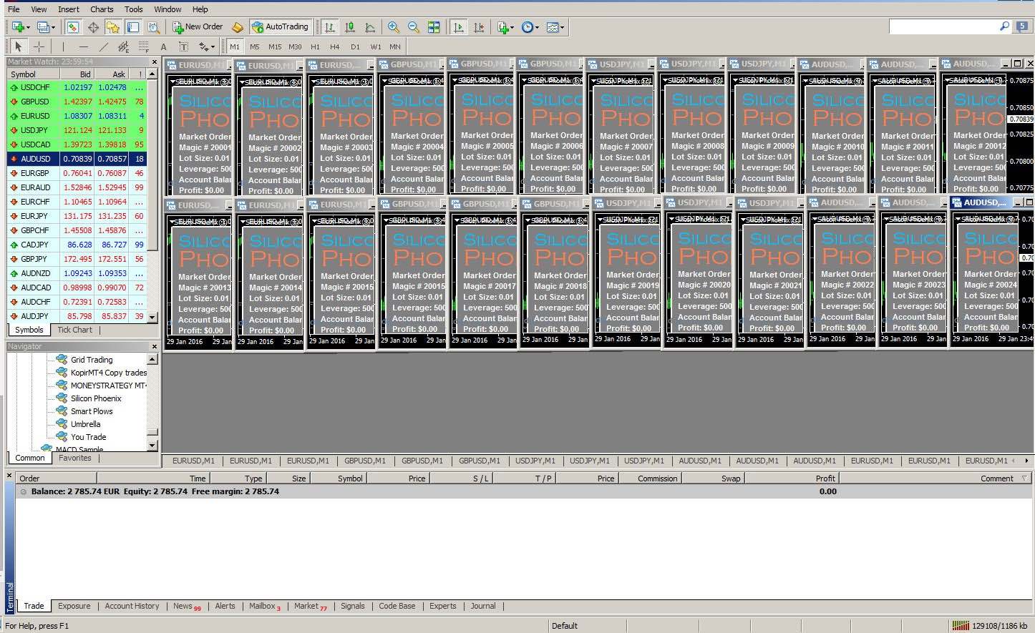Screen dimensions: 1035x633
Task: Open the Terminal columns filter arrow
Action: coord(1024,479)
